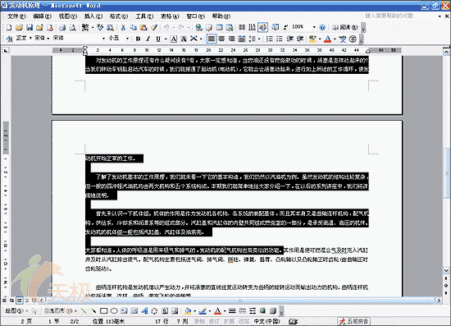This screenshot has width=451, height=326.
Task: Click the 阅读 reading mode button
Action: (345, 27)
